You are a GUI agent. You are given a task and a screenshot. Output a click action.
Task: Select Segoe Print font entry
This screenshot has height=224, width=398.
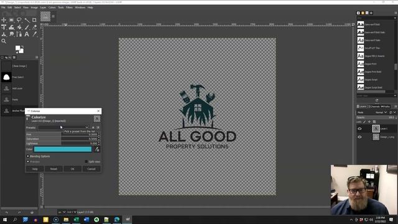pyautogui.click(x=375, y=64)
